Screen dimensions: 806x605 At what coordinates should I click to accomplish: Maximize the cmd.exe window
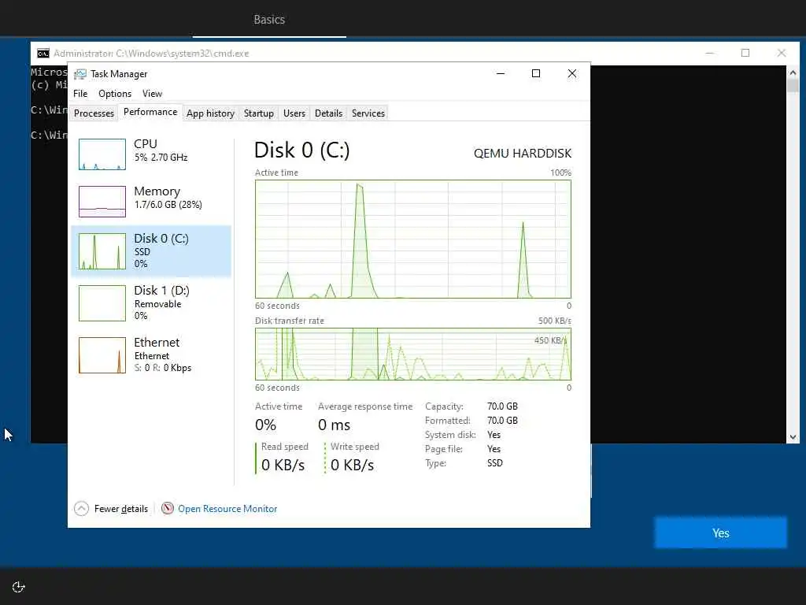pos(745,53)
